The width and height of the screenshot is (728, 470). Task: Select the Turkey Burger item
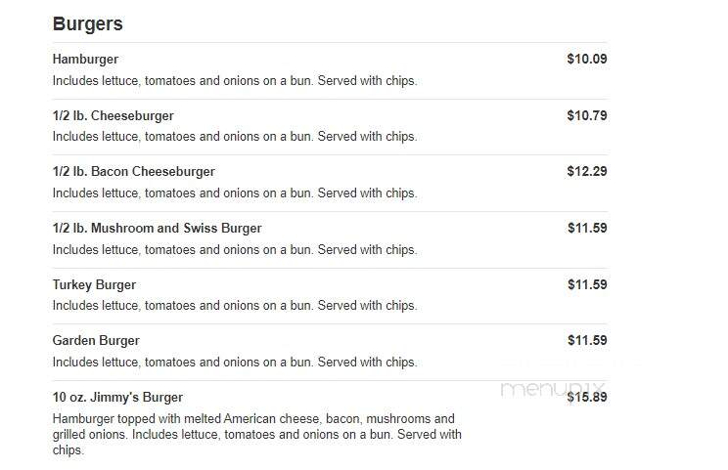click(94, 284)
